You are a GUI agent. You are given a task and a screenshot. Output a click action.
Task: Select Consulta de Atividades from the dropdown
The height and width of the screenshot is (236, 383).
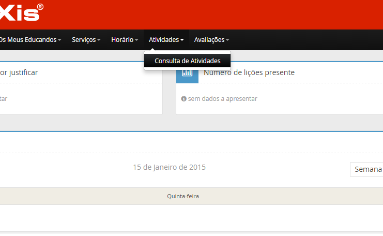pyautogui.click(x=187, y=61)
